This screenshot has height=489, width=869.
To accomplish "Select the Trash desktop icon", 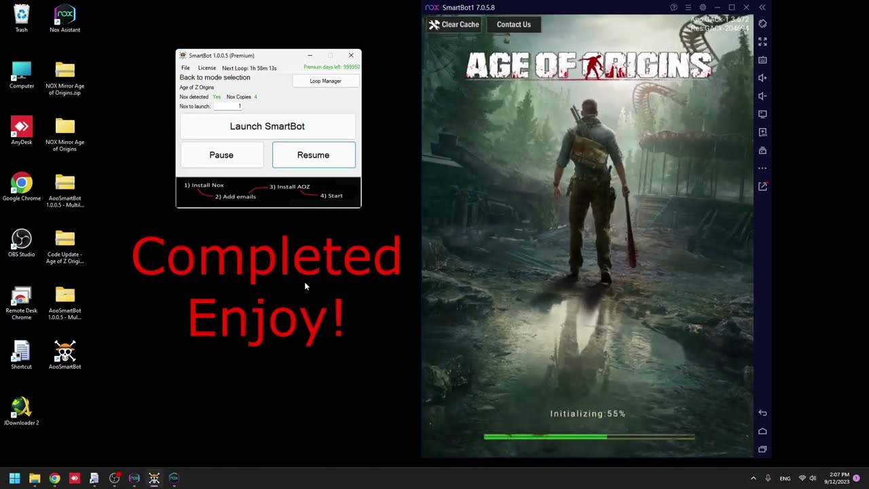I will (x=22, y=19).
